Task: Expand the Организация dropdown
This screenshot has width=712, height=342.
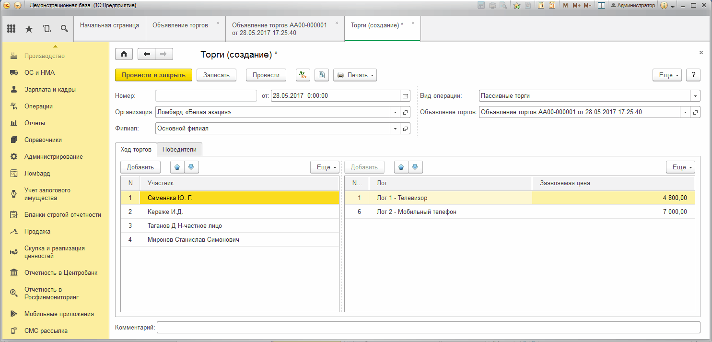Action: 396,112
